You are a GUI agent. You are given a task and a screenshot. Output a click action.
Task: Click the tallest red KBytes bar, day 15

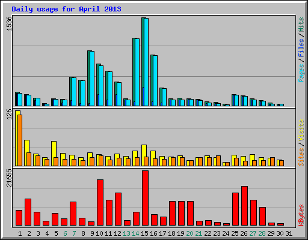(146, 198)
